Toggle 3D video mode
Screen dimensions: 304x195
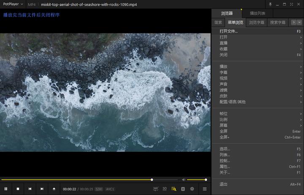(x=165, y=189)
